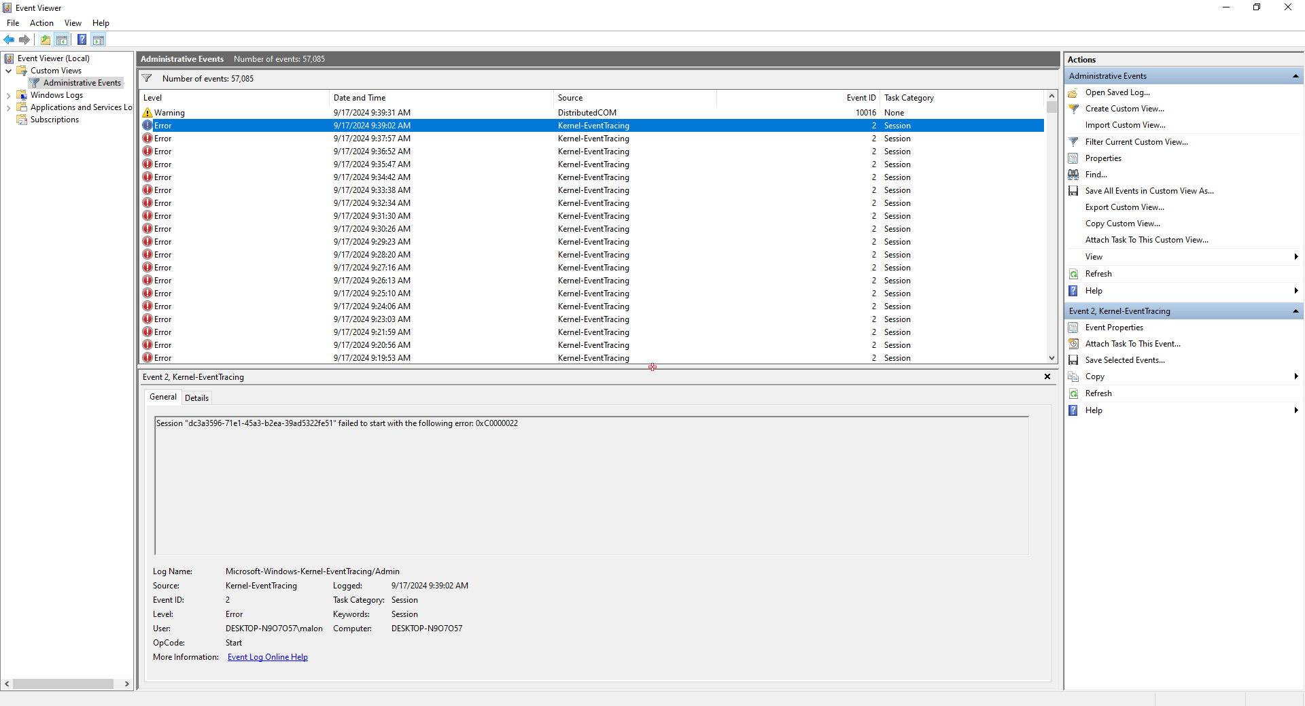Click the Forward arrow toolbar icon
The image size is (1305, 706).
(x=24, y=39)
